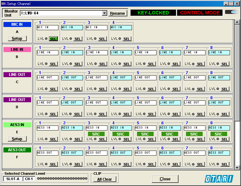Click All Clear in CLIP section
Screen dimensions: 241x186
click(x=105, y=179)
